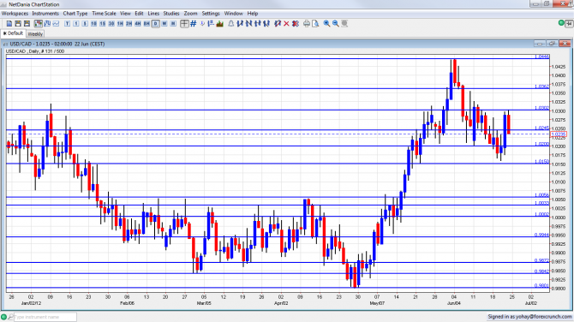
Task: Click the delete all lines icon
Action: 296,23
